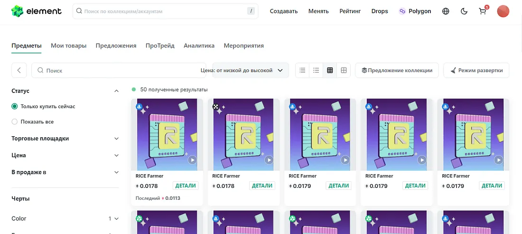
Task: Open the language globe icon
Action: coord(446,11)
